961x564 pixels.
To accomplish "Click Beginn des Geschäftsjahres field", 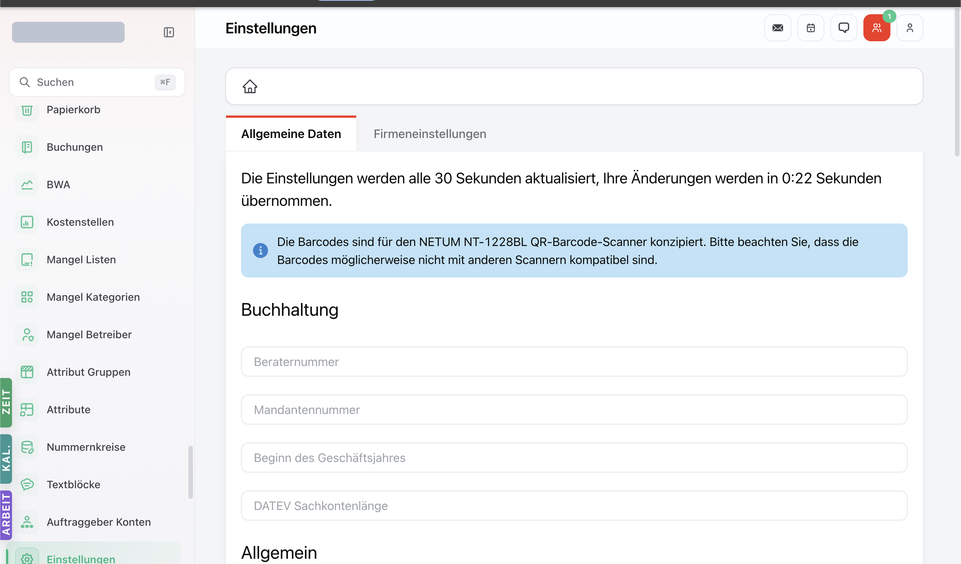I will (574, 457).
